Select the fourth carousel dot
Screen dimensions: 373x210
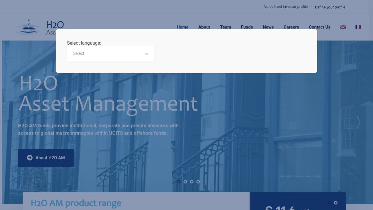point(198,182)
